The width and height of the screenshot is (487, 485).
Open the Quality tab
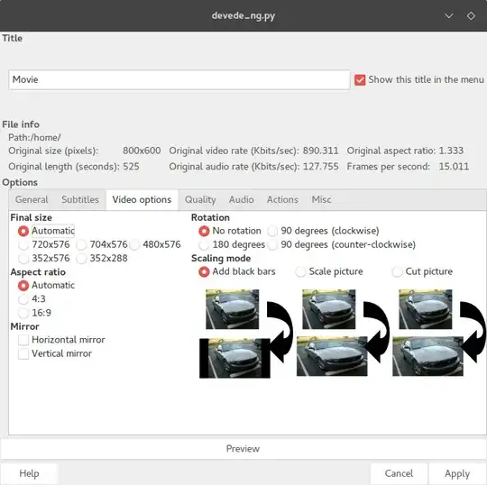click(200, 199)
